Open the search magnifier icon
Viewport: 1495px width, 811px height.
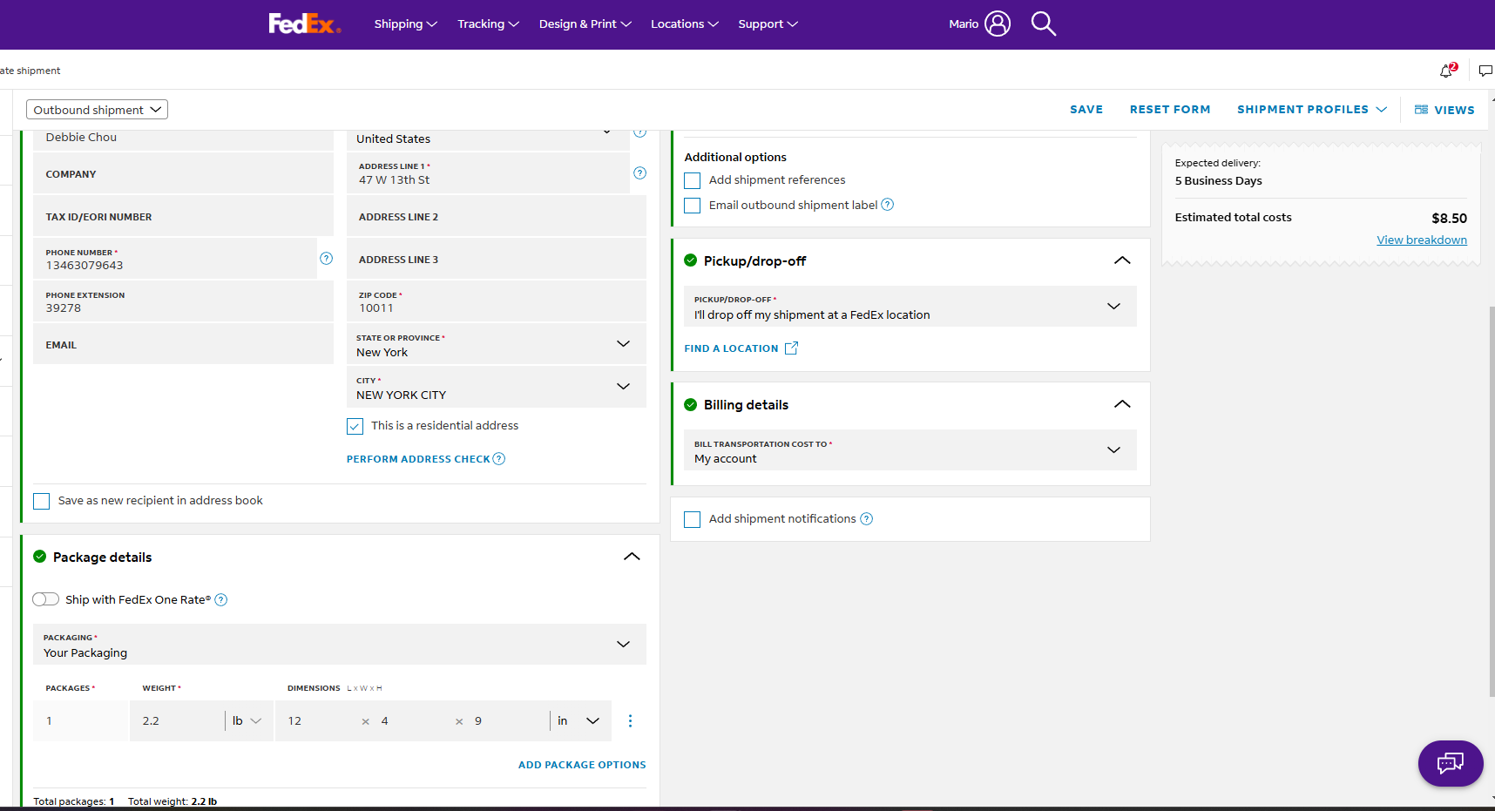[1043, 24]
